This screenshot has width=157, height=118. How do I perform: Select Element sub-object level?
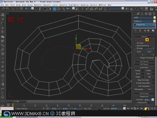pos(150,40)
